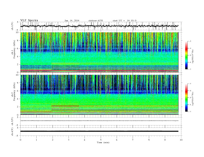Click the ch.3 voltage waveform trace

(99, 121)
